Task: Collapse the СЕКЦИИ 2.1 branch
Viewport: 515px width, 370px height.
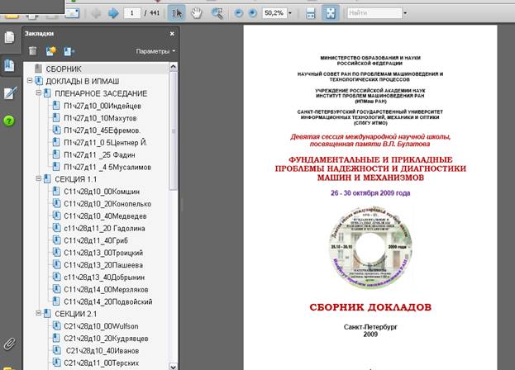Action: coord(38,313)
